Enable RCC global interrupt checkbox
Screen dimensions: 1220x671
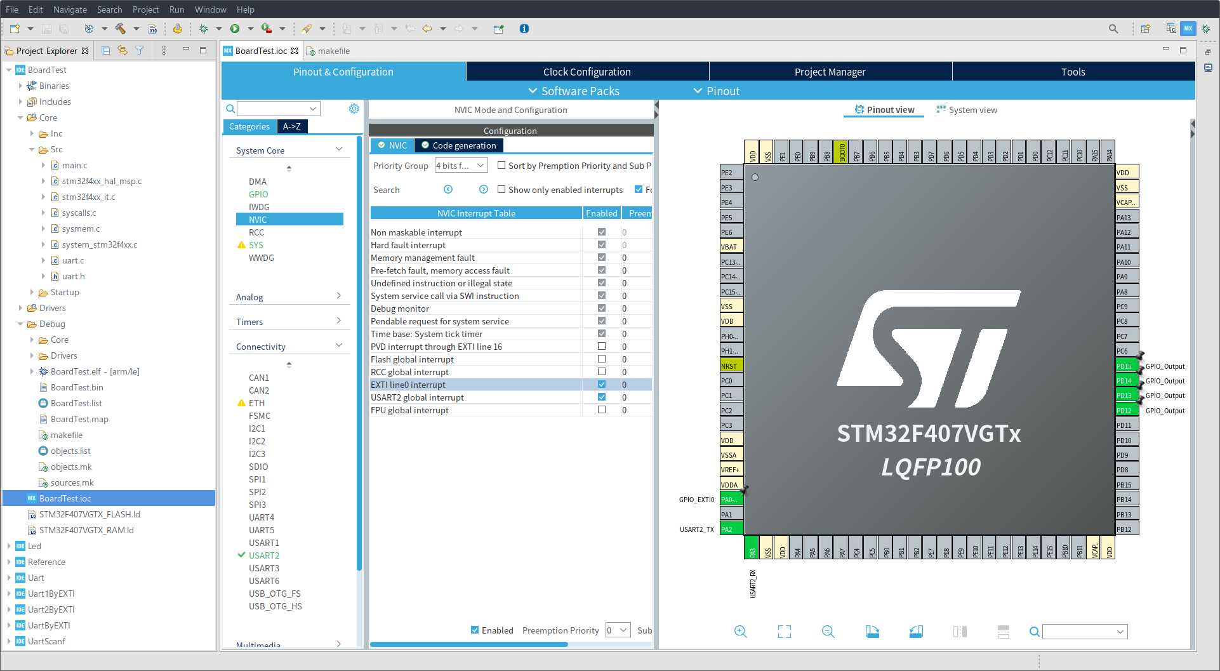(x=602, y=371)
